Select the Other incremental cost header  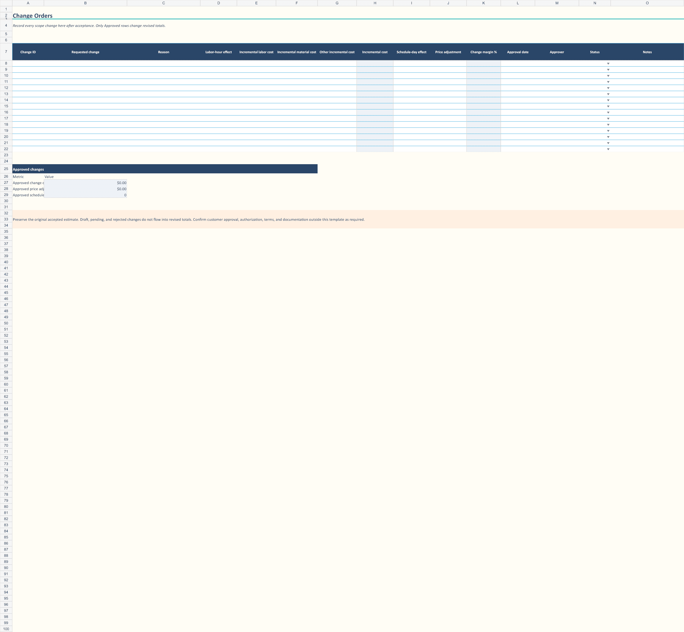[337, 52]
